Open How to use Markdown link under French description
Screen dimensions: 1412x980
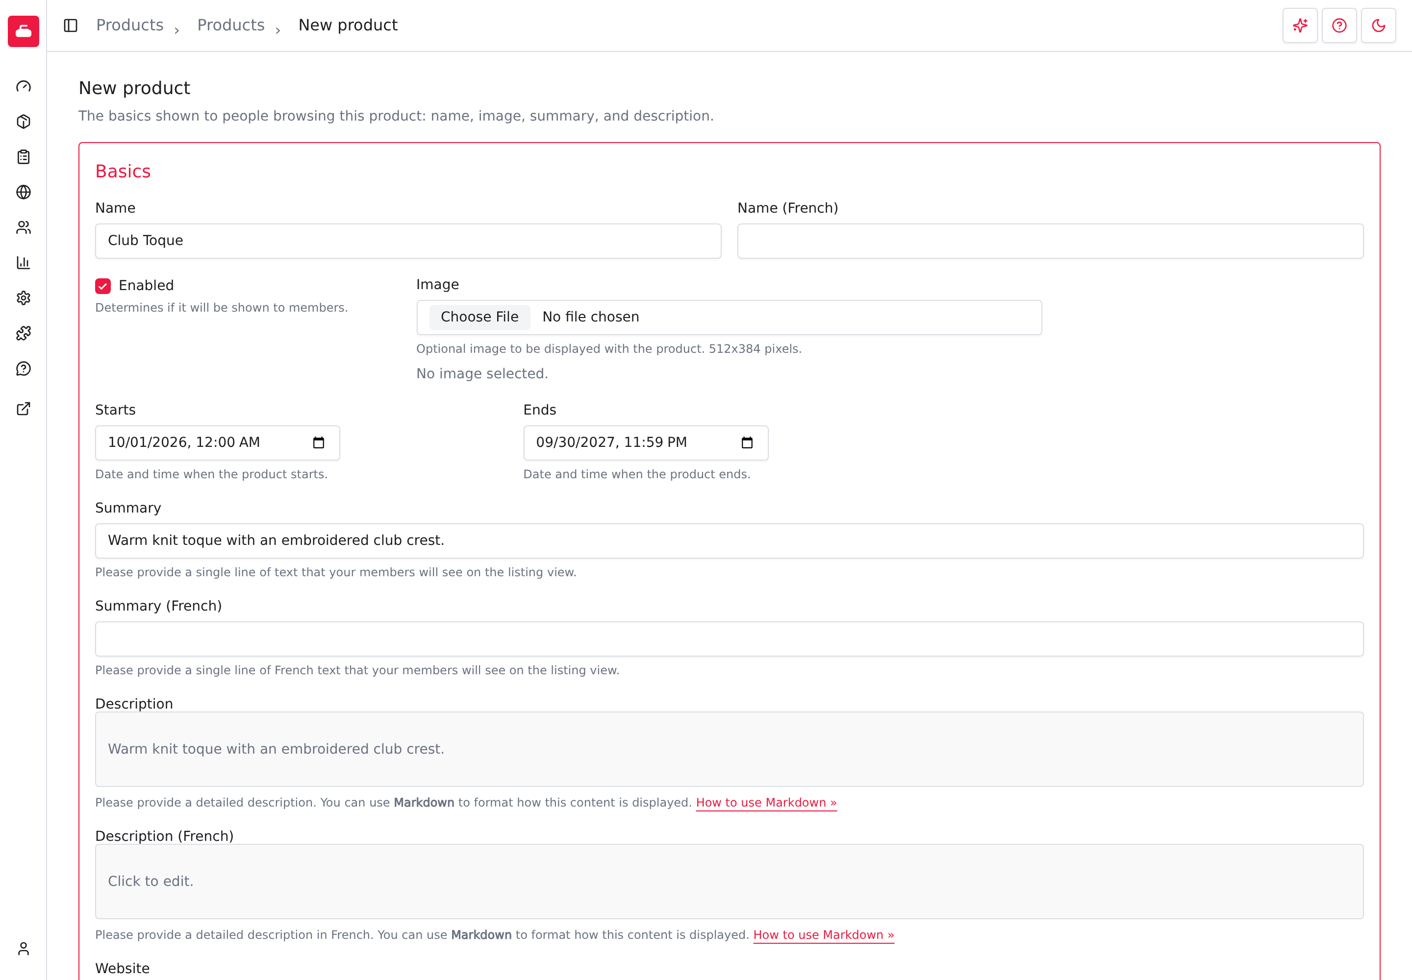pos(823,934)
